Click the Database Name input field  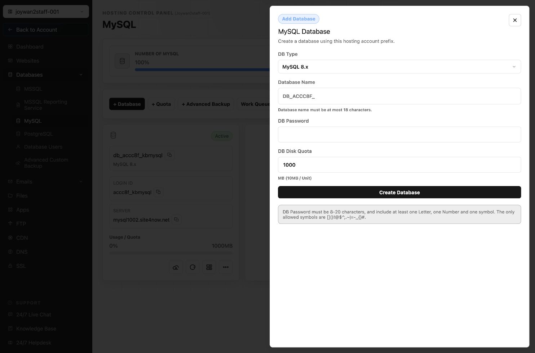(x=399, y=96)
